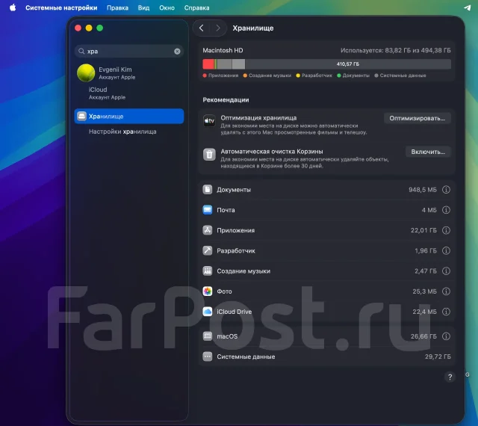
Task: Focus the search field containing 'хра'
Action: tap(129, 52)
